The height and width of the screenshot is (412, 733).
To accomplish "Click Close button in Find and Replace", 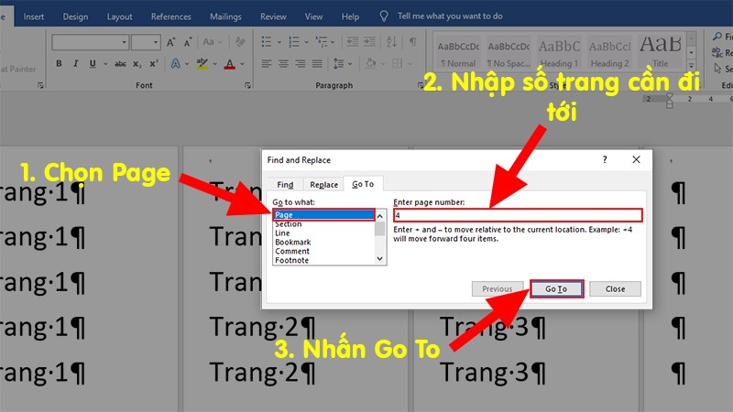I will coord(615,288).
